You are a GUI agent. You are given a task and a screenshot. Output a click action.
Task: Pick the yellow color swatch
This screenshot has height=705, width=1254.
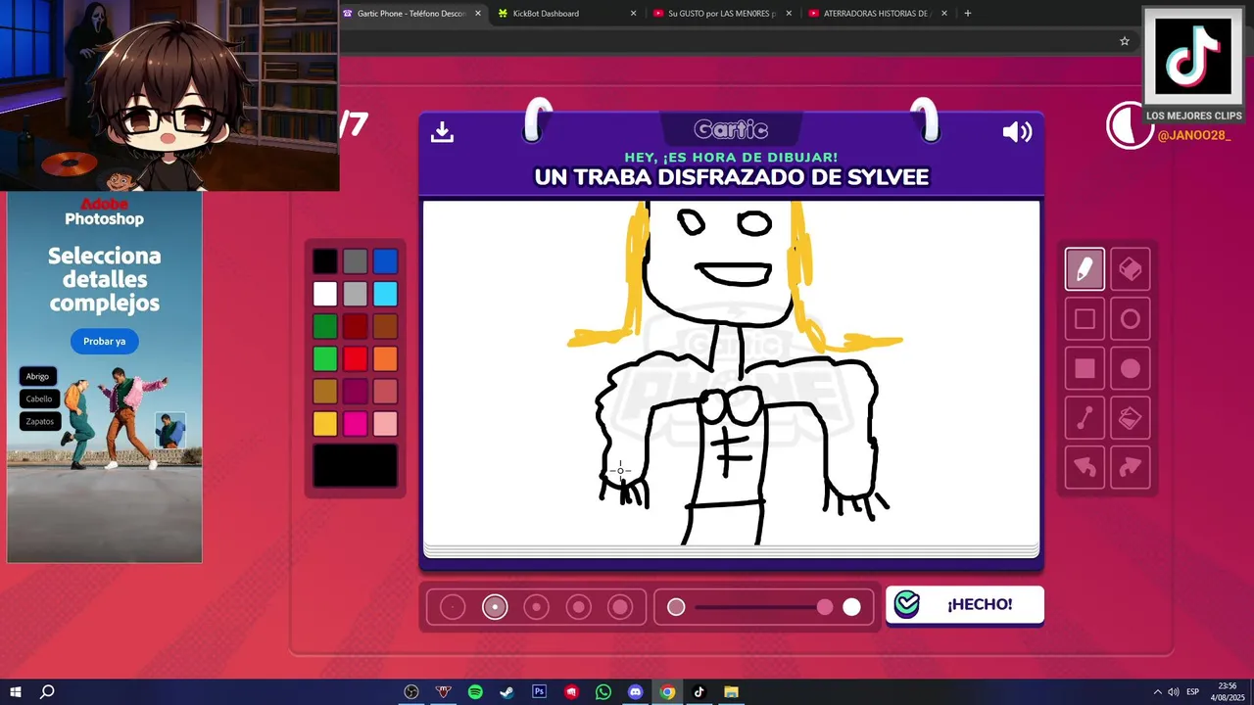coord(325,423)
